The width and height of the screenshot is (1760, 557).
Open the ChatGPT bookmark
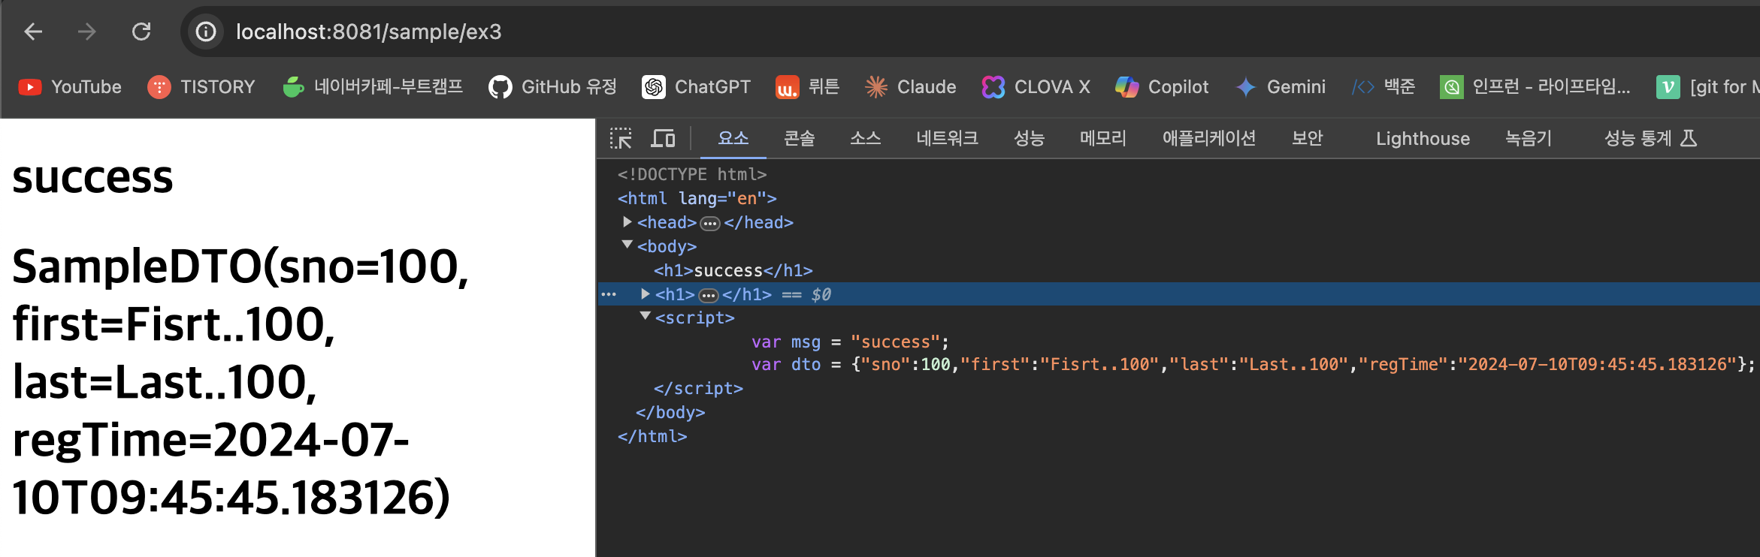696,87
